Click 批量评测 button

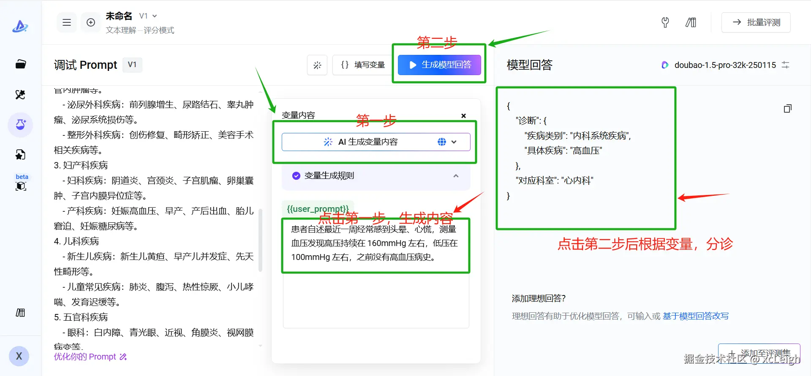[756, 22]
